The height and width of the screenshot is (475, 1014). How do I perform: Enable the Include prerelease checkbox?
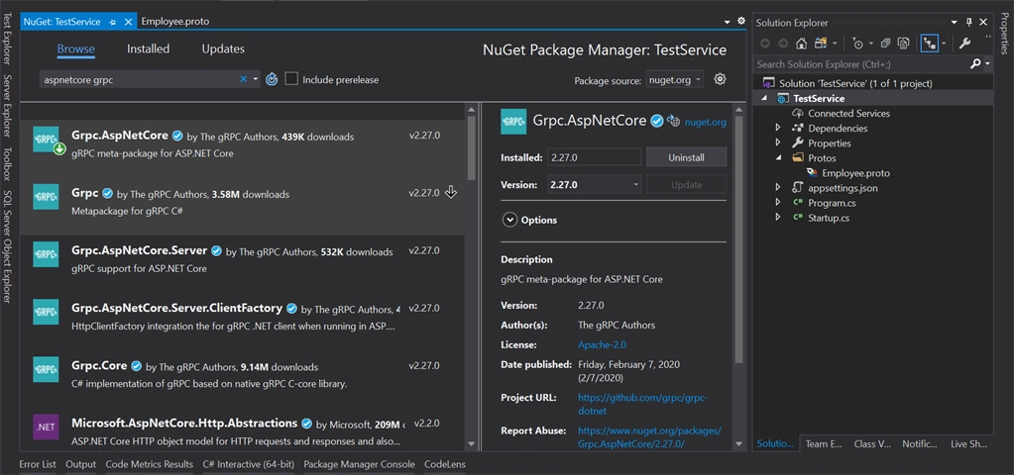(291, 79)
